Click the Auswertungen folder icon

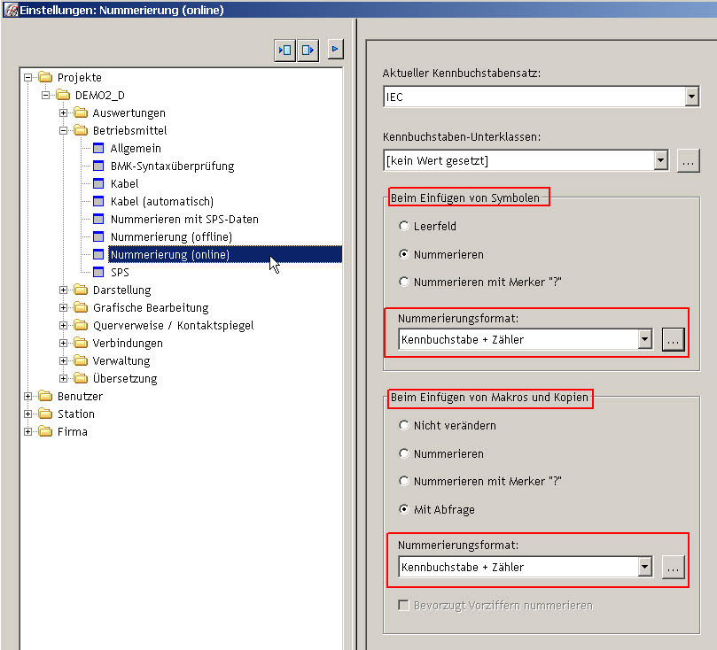click(81, 112)
